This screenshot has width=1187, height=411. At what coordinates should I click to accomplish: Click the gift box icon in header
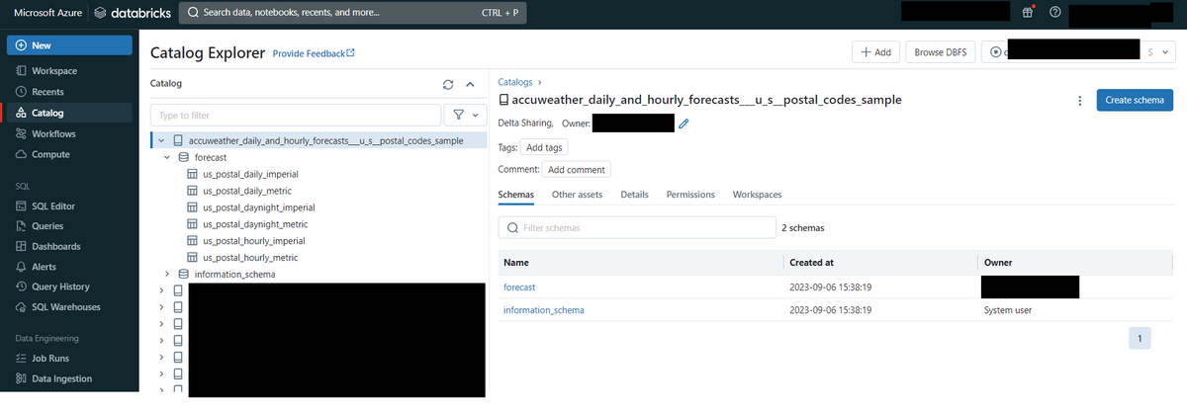(x=1028, y=13)
